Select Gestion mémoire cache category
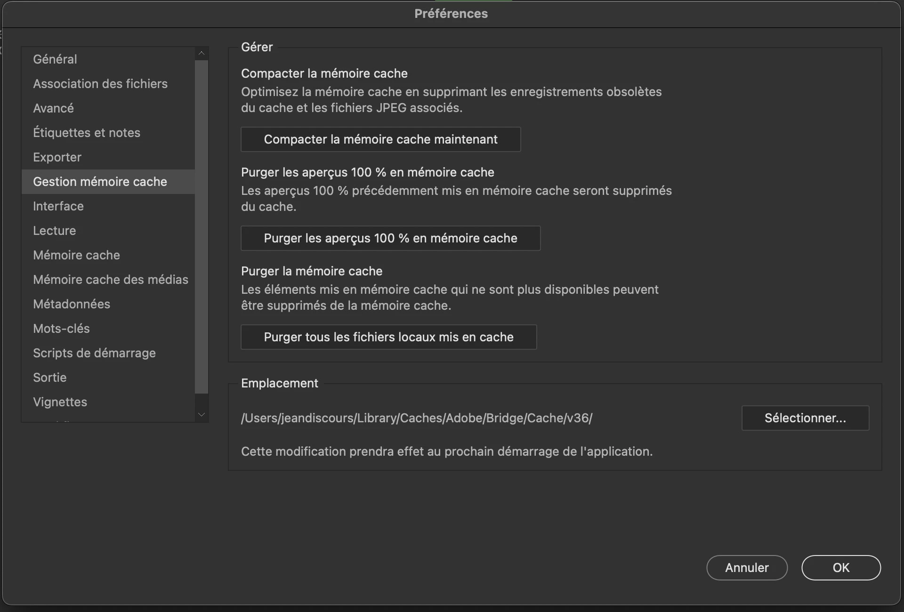 pos(100,182)
